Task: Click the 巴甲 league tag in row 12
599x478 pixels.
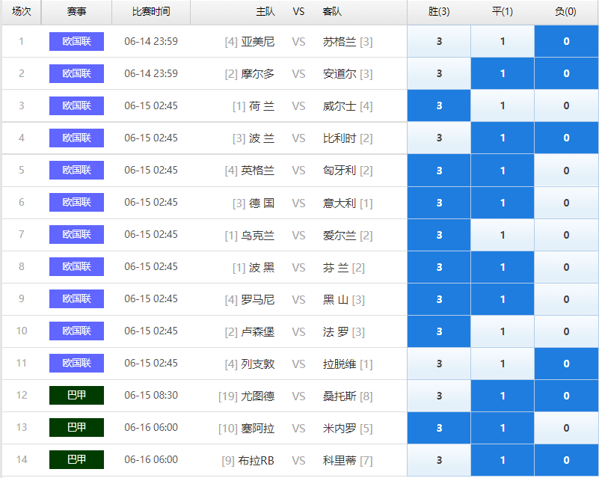Action: [x=76, y=395]
